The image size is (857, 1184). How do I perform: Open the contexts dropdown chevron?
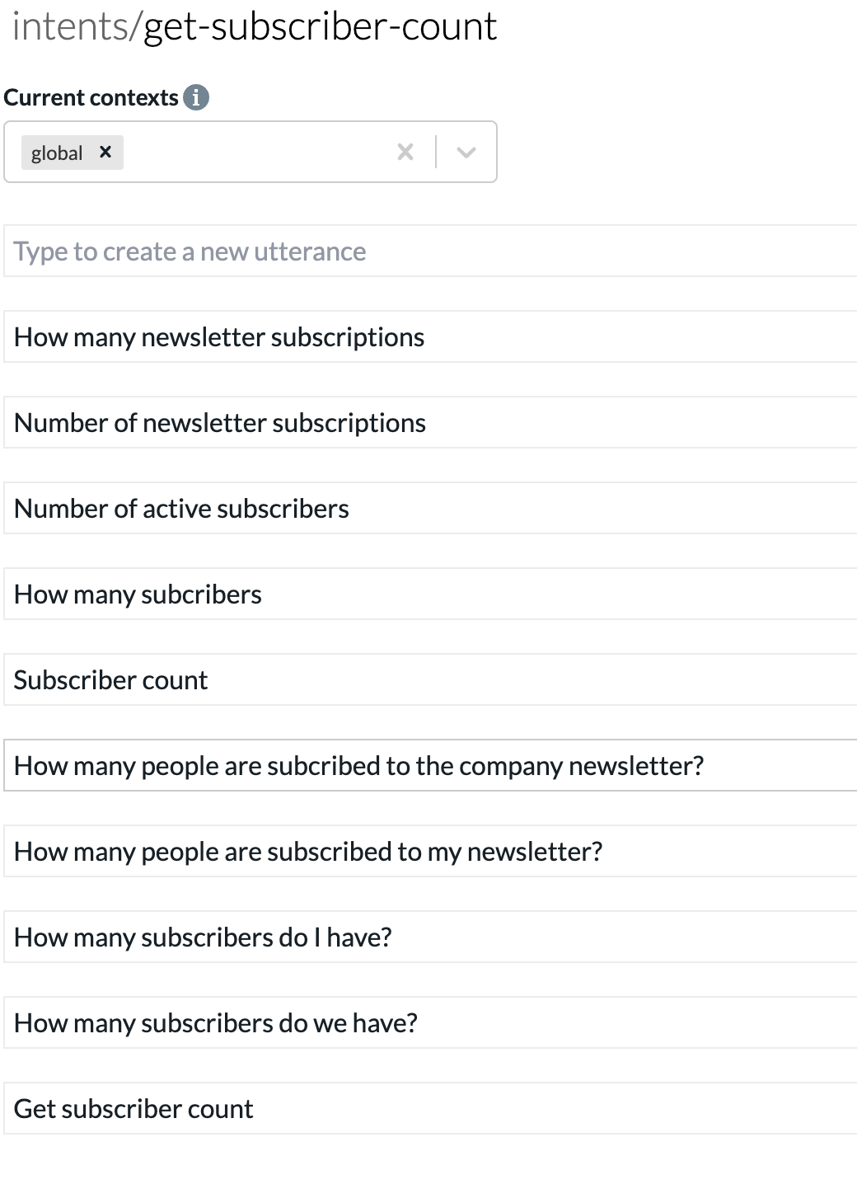point(466,152)
